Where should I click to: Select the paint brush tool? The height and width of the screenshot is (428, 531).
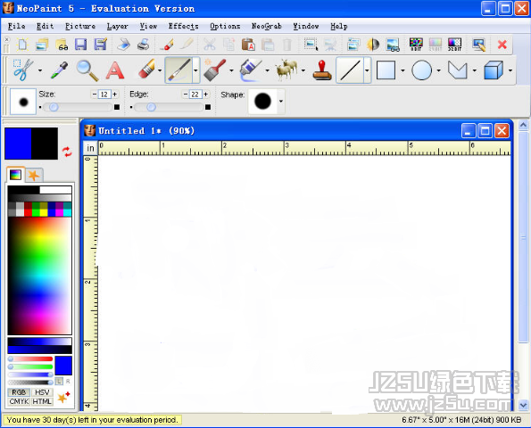[x=178, y=70]
